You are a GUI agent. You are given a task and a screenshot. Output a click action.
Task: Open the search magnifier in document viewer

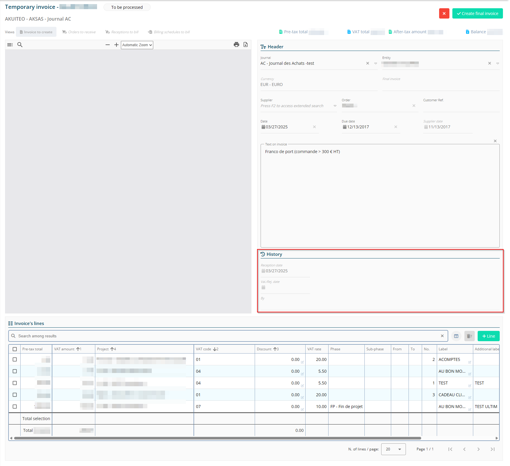pos(20,45)
